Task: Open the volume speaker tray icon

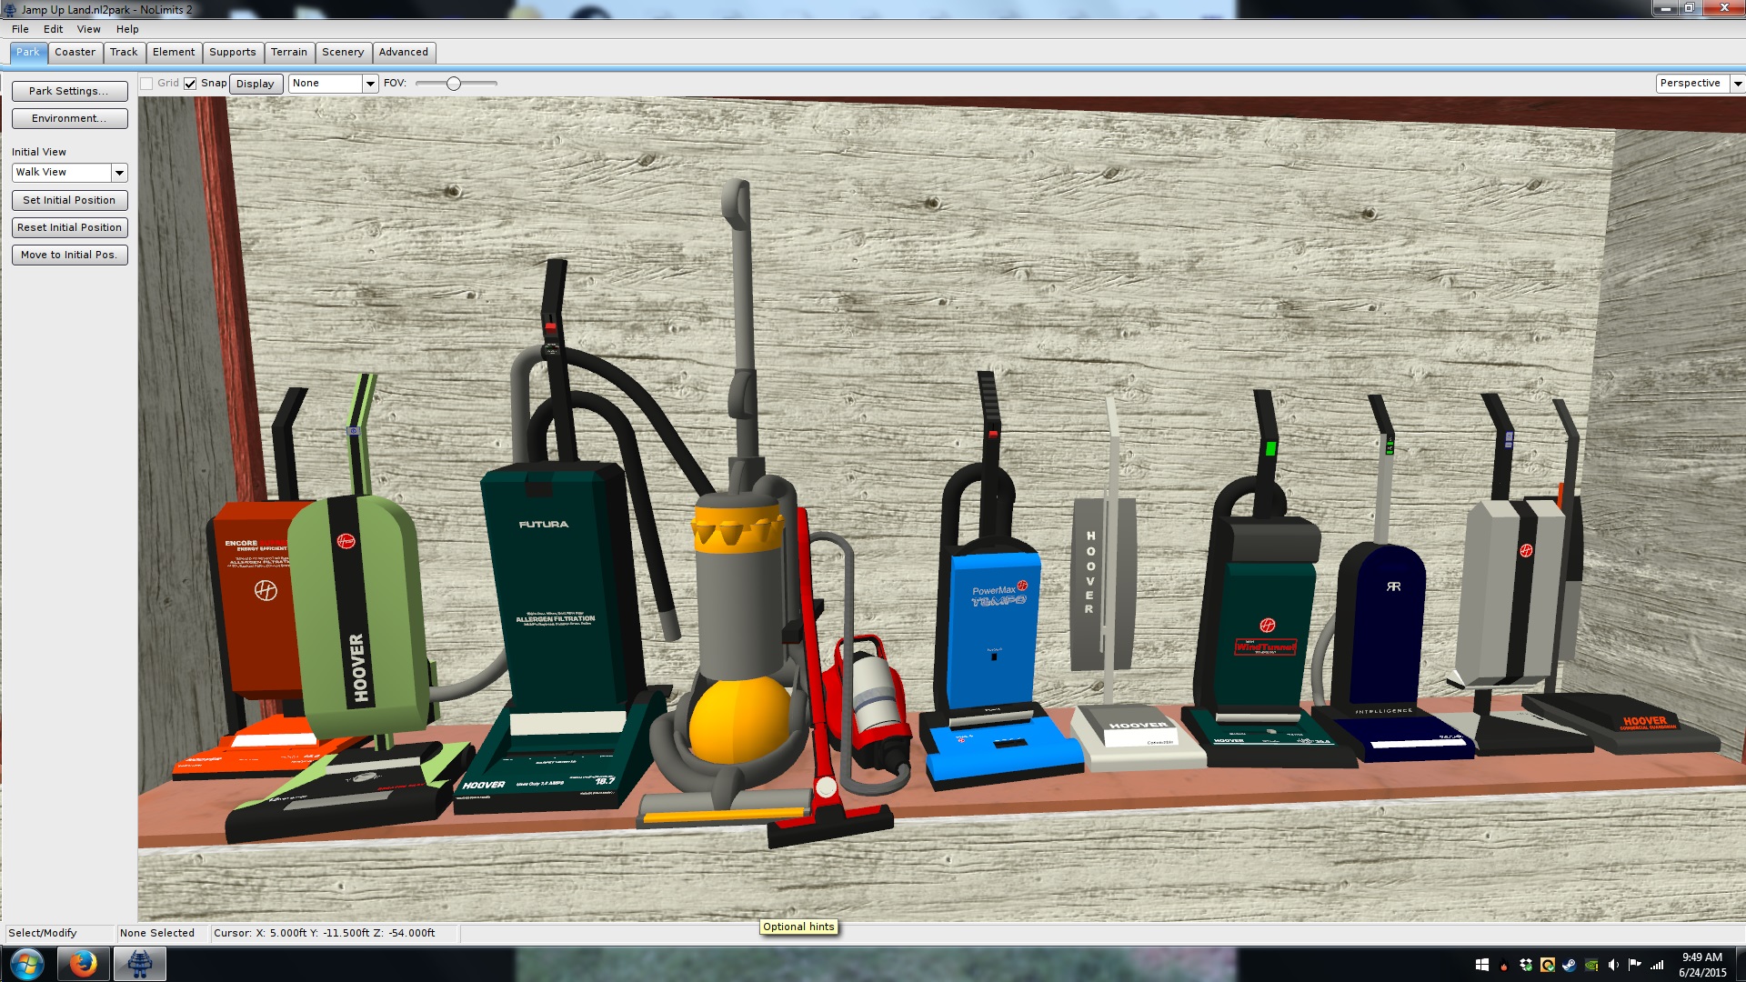Action: pos(1613,965)
